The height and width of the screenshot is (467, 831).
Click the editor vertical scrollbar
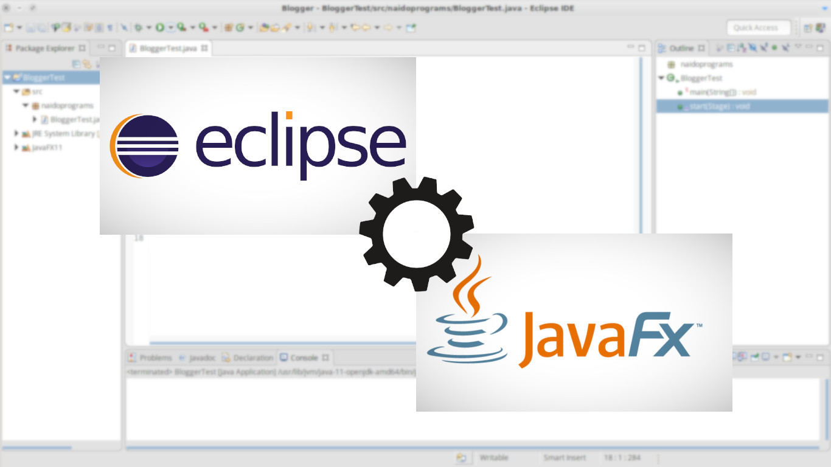(x=641, y=146)
